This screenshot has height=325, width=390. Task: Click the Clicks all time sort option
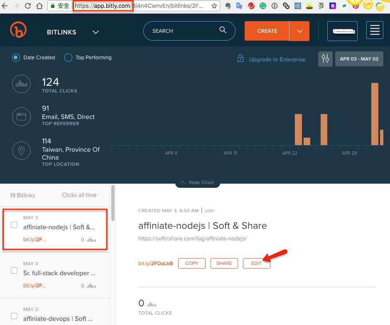tap(79, 195)
